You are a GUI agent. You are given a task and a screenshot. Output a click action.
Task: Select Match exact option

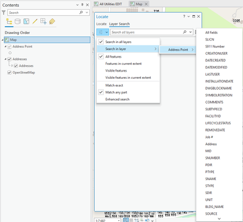point(128,86)
